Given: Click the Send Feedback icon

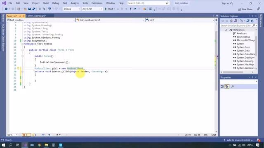Looking at the screenshot, I should pyautogui.click(x=259, y=9).
